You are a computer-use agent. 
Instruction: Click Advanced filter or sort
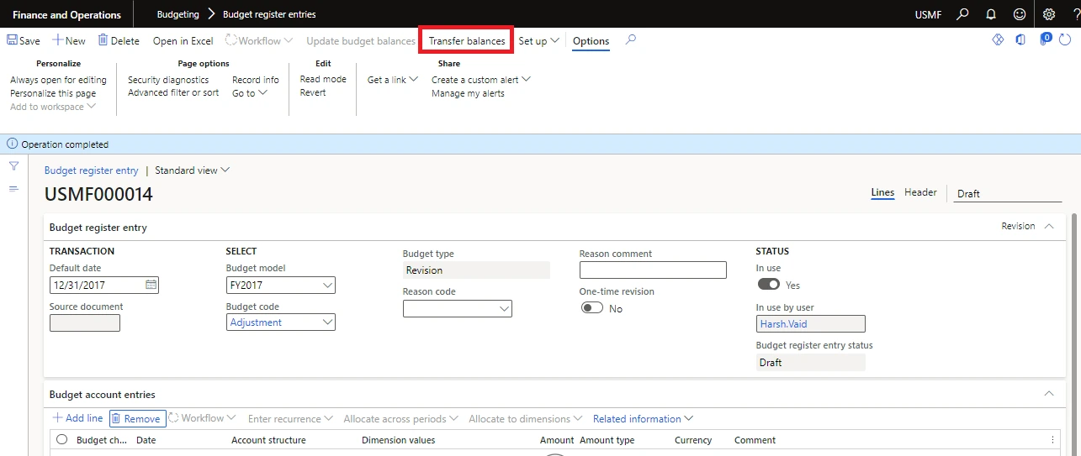[x=173, y=92]
